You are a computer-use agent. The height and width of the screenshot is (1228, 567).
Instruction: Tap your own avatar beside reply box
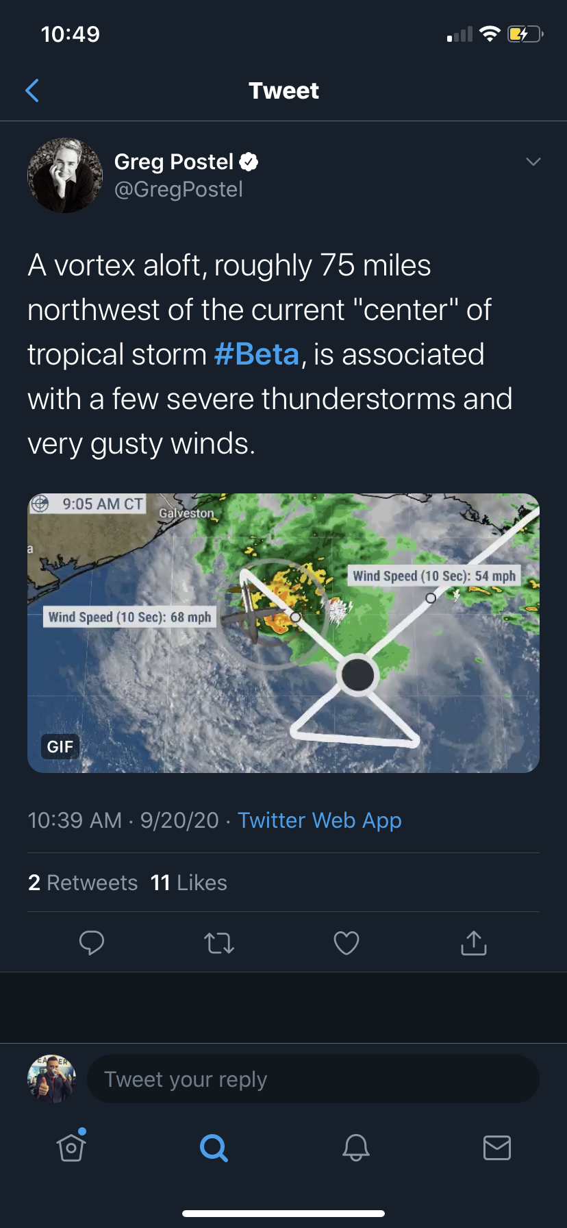coord(51,1079)
